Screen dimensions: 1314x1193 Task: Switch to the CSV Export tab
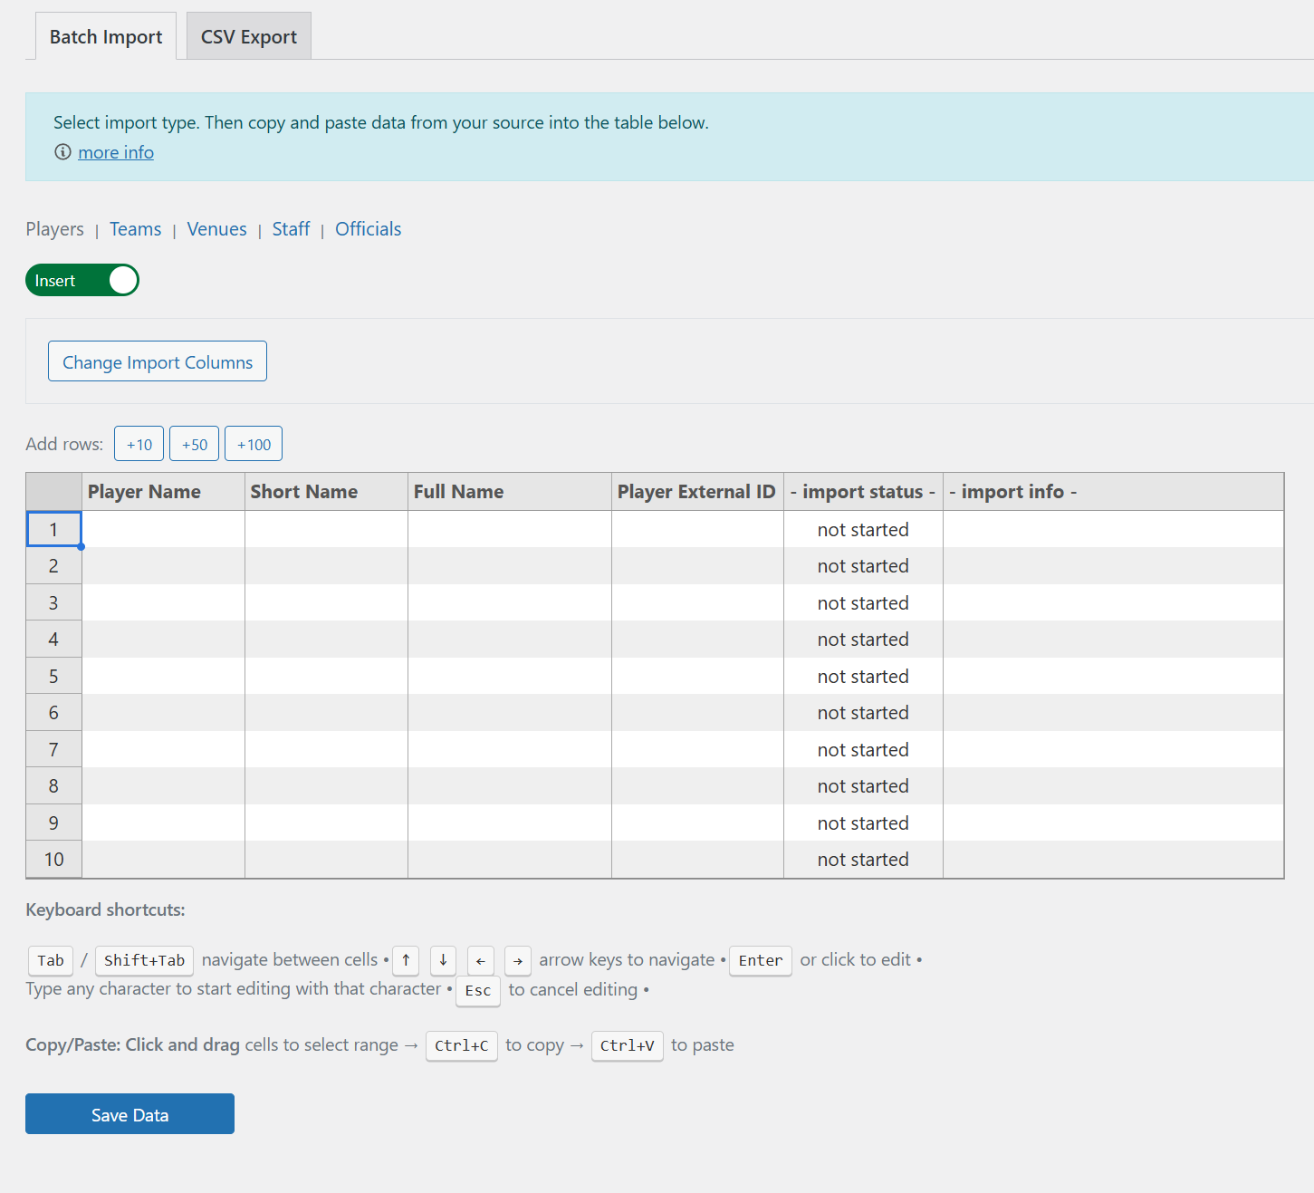coord(248,37)
